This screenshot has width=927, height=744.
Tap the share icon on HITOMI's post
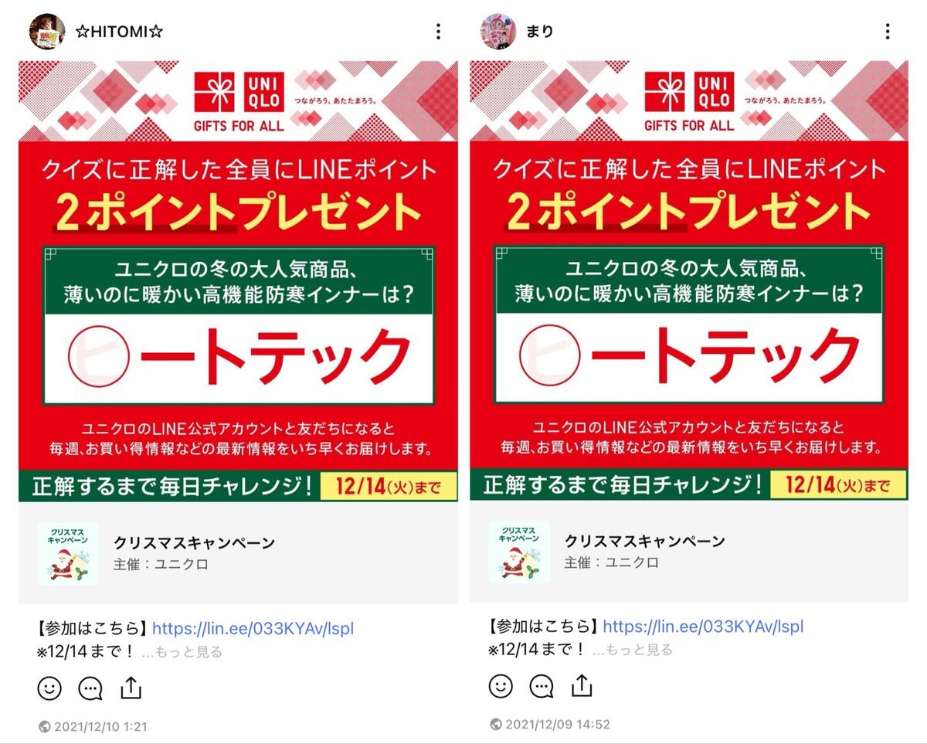coord(131,687)
